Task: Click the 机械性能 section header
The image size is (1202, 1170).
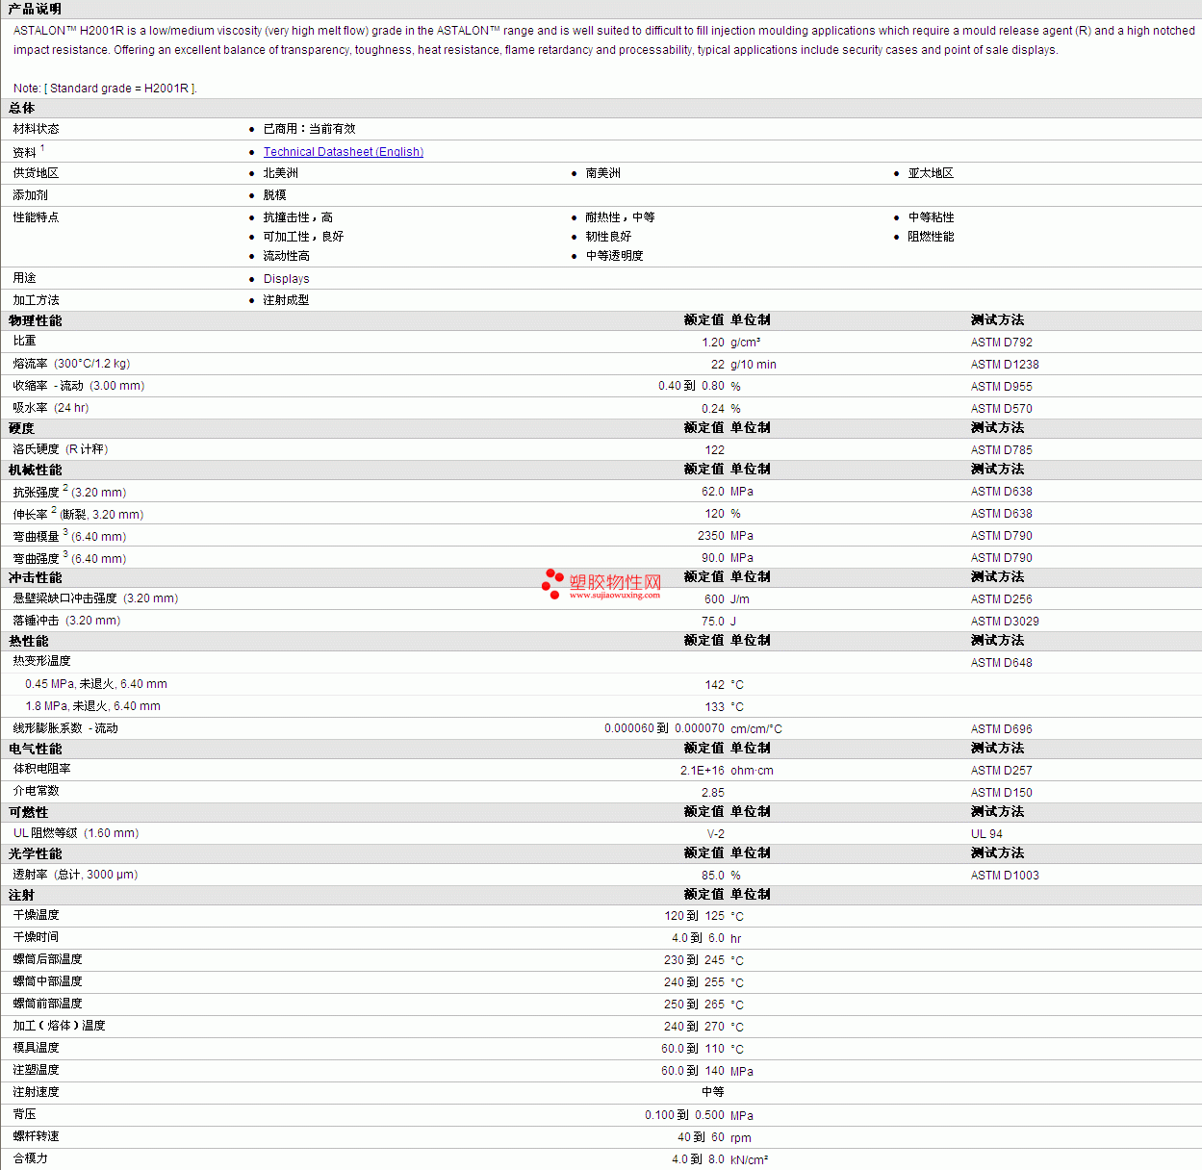Action: coord(35,470)
